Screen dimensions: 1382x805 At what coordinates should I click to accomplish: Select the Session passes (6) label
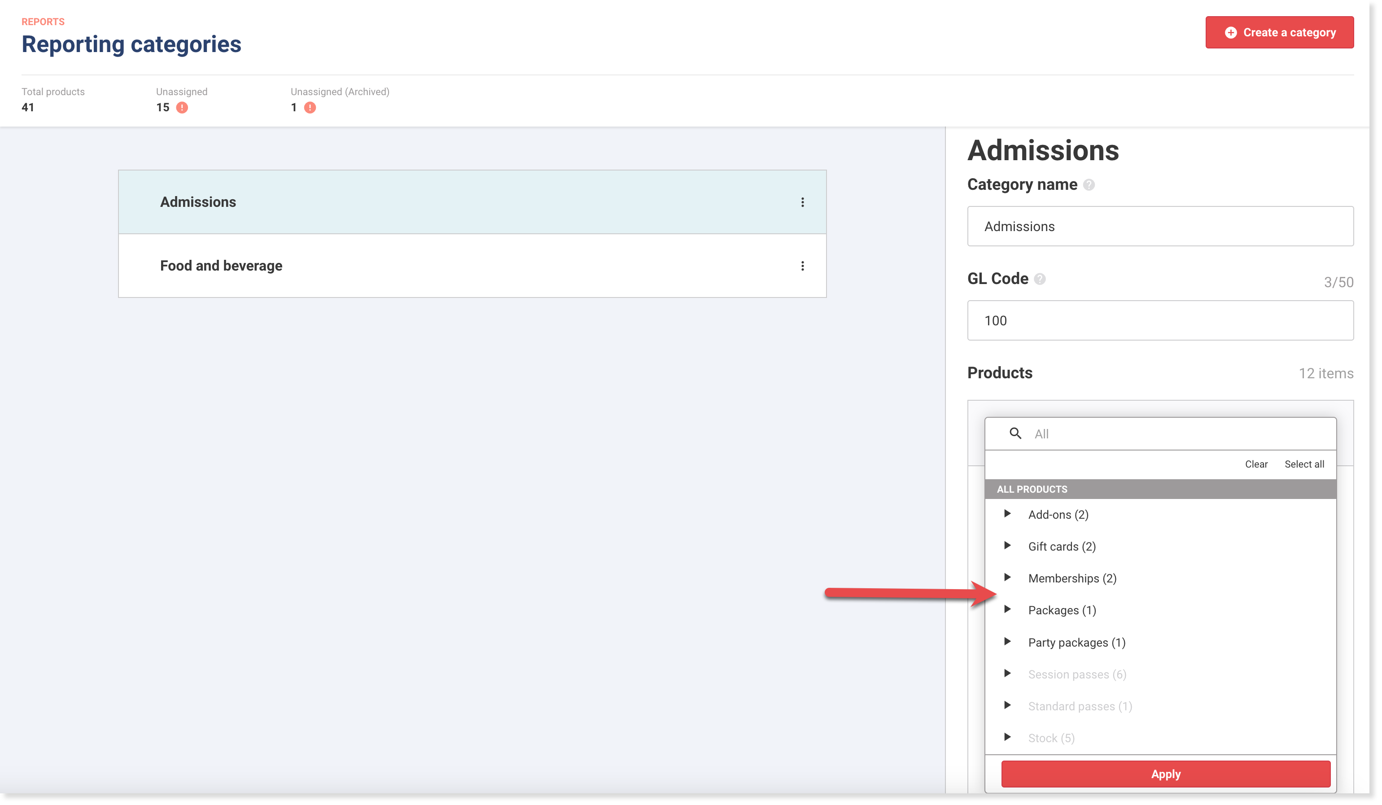(x=1077, y=674)
